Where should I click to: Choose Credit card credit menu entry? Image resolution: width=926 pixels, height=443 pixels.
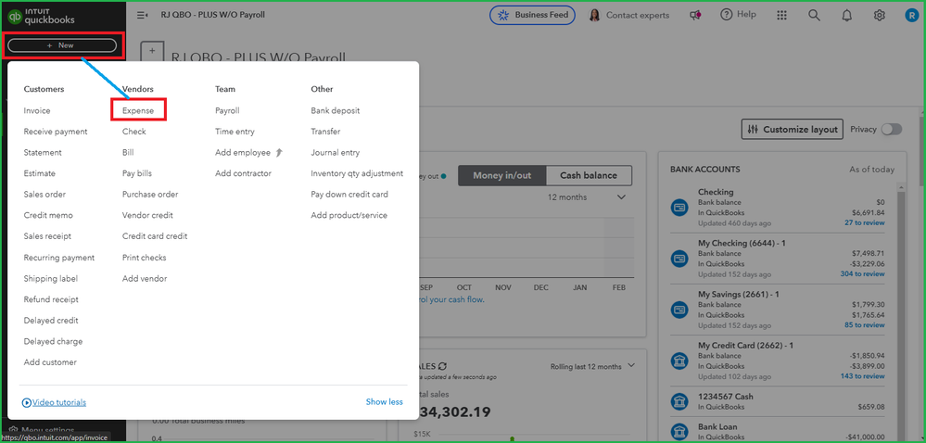point(155,235)
